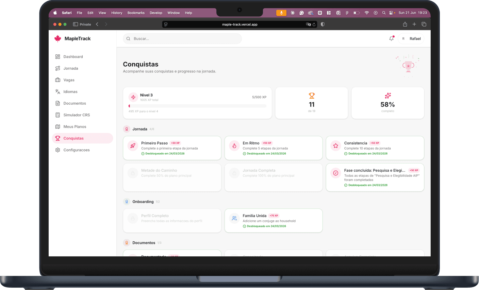Image resolution: width=479 pixels, height=290 pixels.
Task: Click the rocket icon on Primeiro Passo
Action: pos(133,146)
